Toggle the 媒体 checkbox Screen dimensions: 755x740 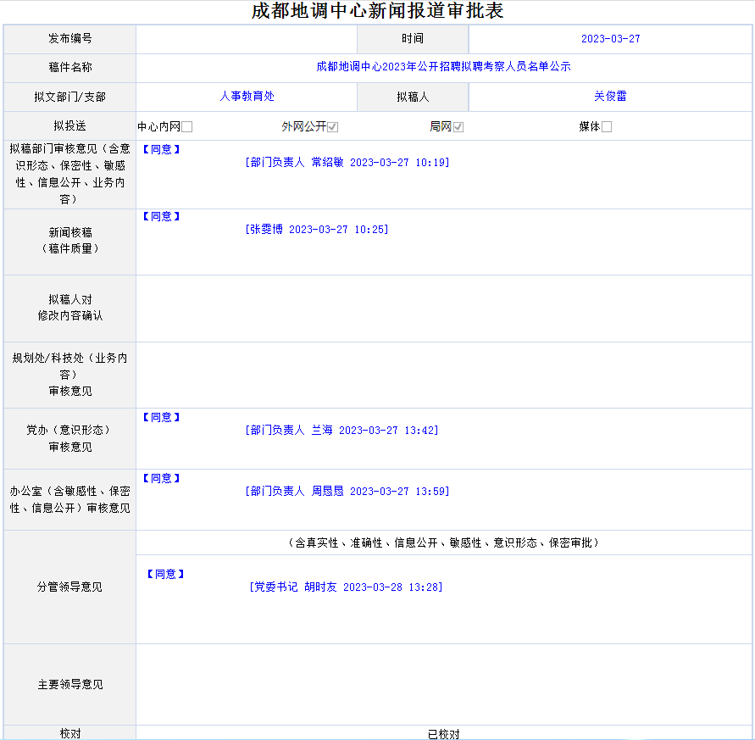(607, 127)
